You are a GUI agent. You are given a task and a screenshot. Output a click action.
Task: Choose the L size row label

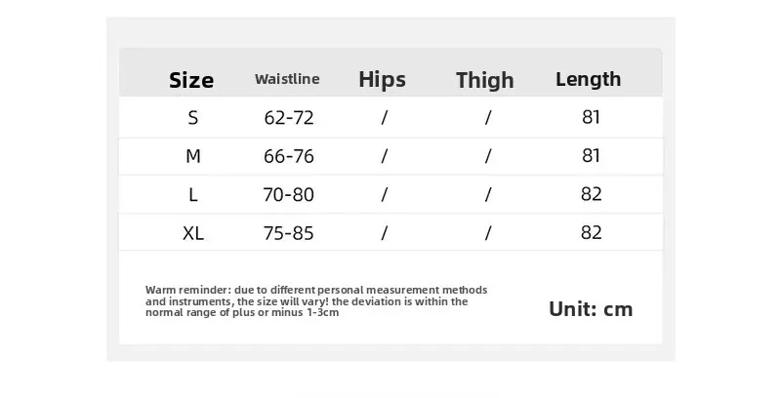tap(193, 194)
